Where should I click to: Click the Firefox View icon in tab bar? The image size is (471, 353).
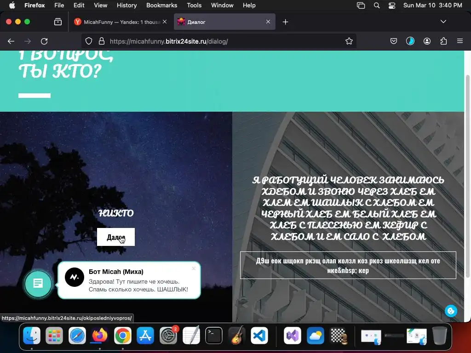click(58, 22)
